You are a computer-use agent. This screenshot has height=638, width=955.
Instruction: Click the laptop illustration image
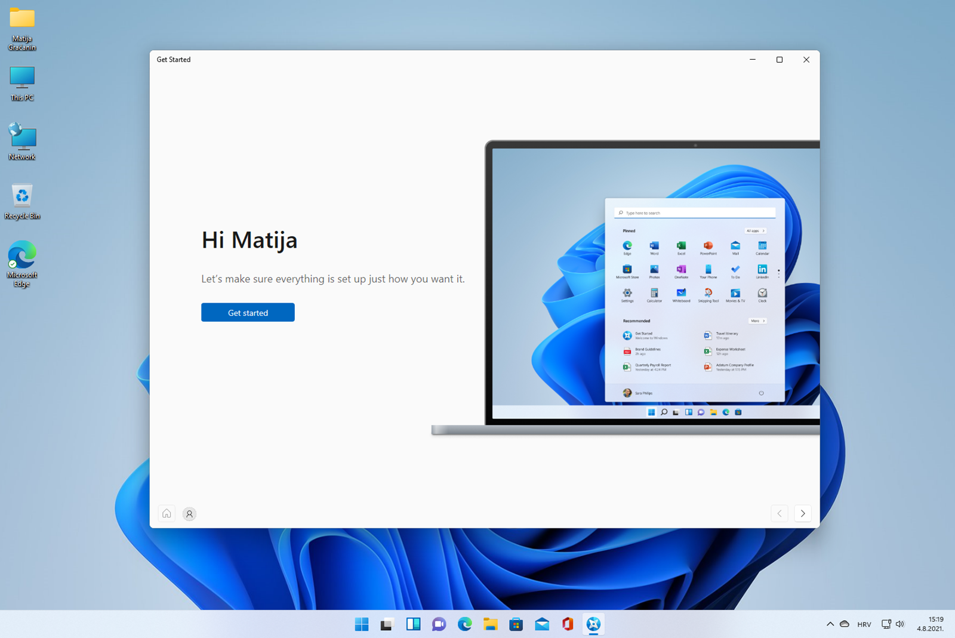(x=626, y=287)
